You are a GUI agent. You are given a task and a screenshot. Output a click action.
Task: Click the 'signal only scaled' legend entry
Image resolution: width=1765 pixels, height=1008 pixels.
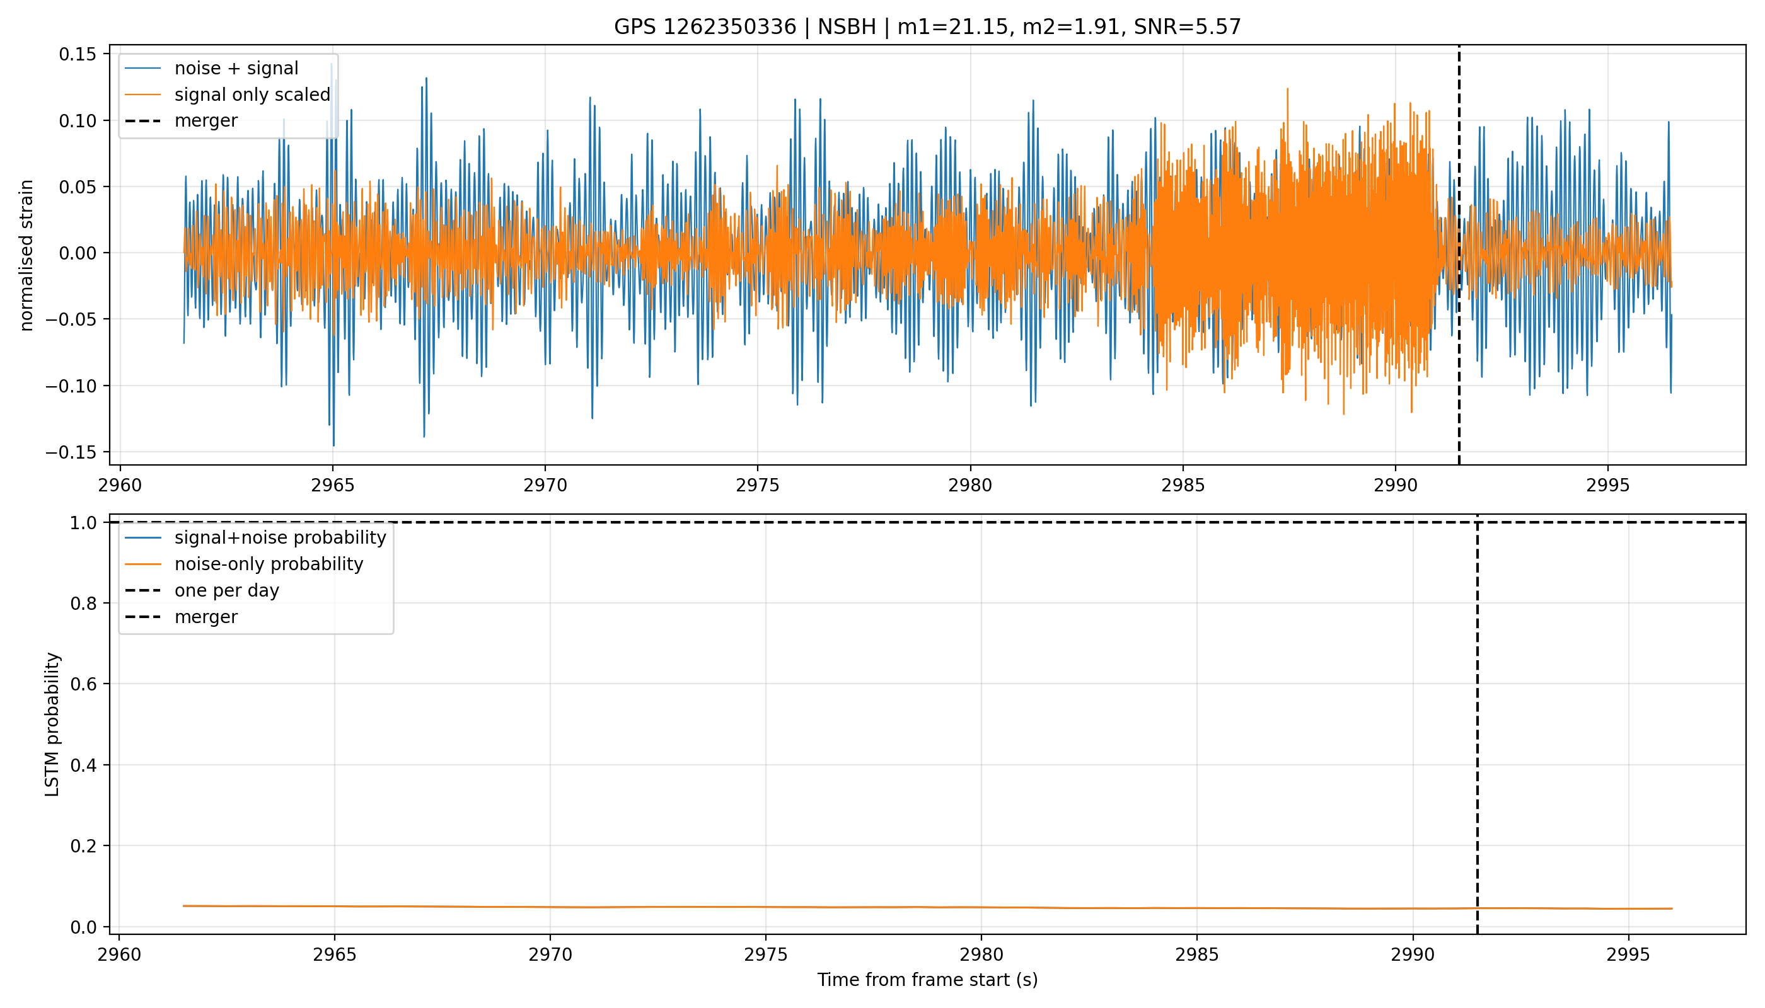[252, 95]
